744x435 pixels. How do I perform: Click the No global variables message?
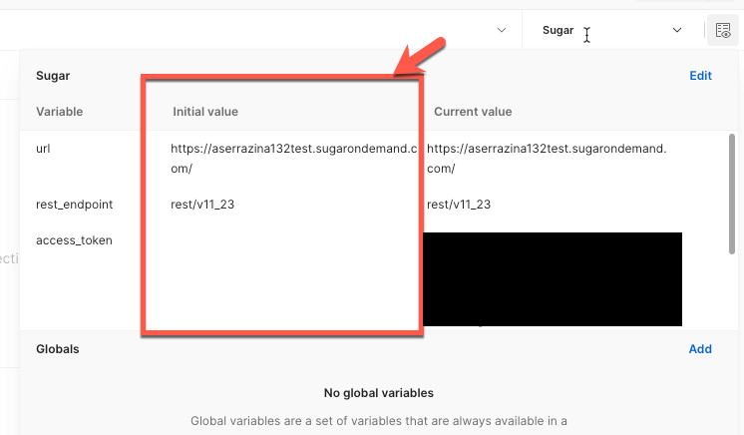tap(379, 393)
